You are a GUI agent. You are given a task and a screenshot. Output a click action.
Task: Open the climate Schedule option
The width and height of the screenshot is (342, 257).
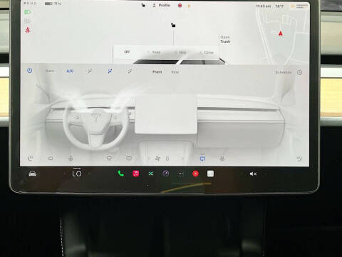[x=284, y=72]
